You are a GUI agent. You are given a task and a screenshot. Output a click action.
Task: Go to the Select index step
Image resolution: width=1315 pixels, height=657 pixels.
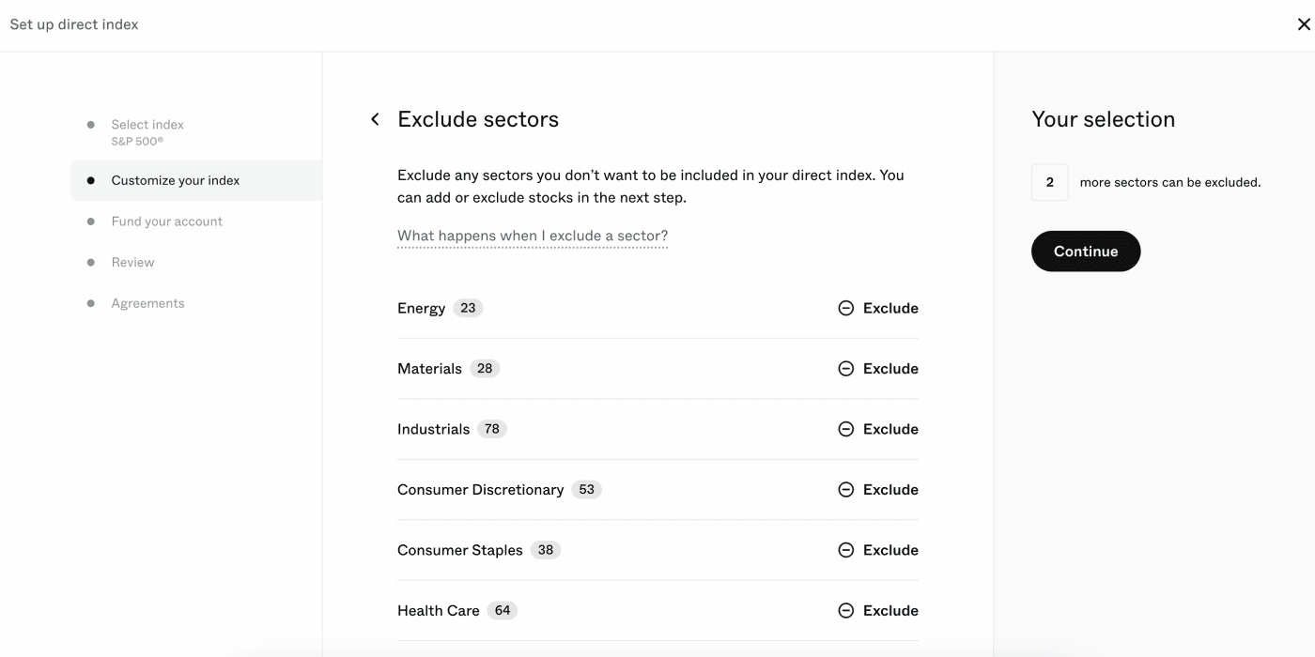[x=147, y=125]
